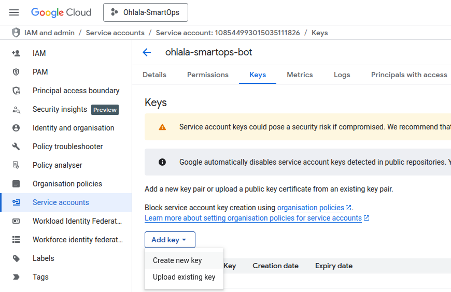Select the Keys tab

coord(258,75)
